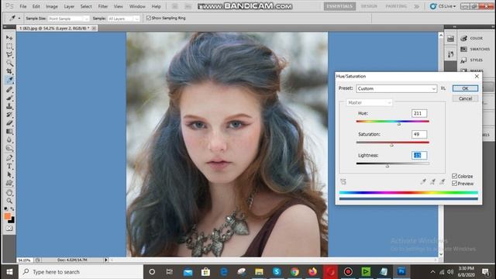This screenshot has height=279, width=496.
Task: Switch to the Essentials workspace
Action: coord(339,6)
